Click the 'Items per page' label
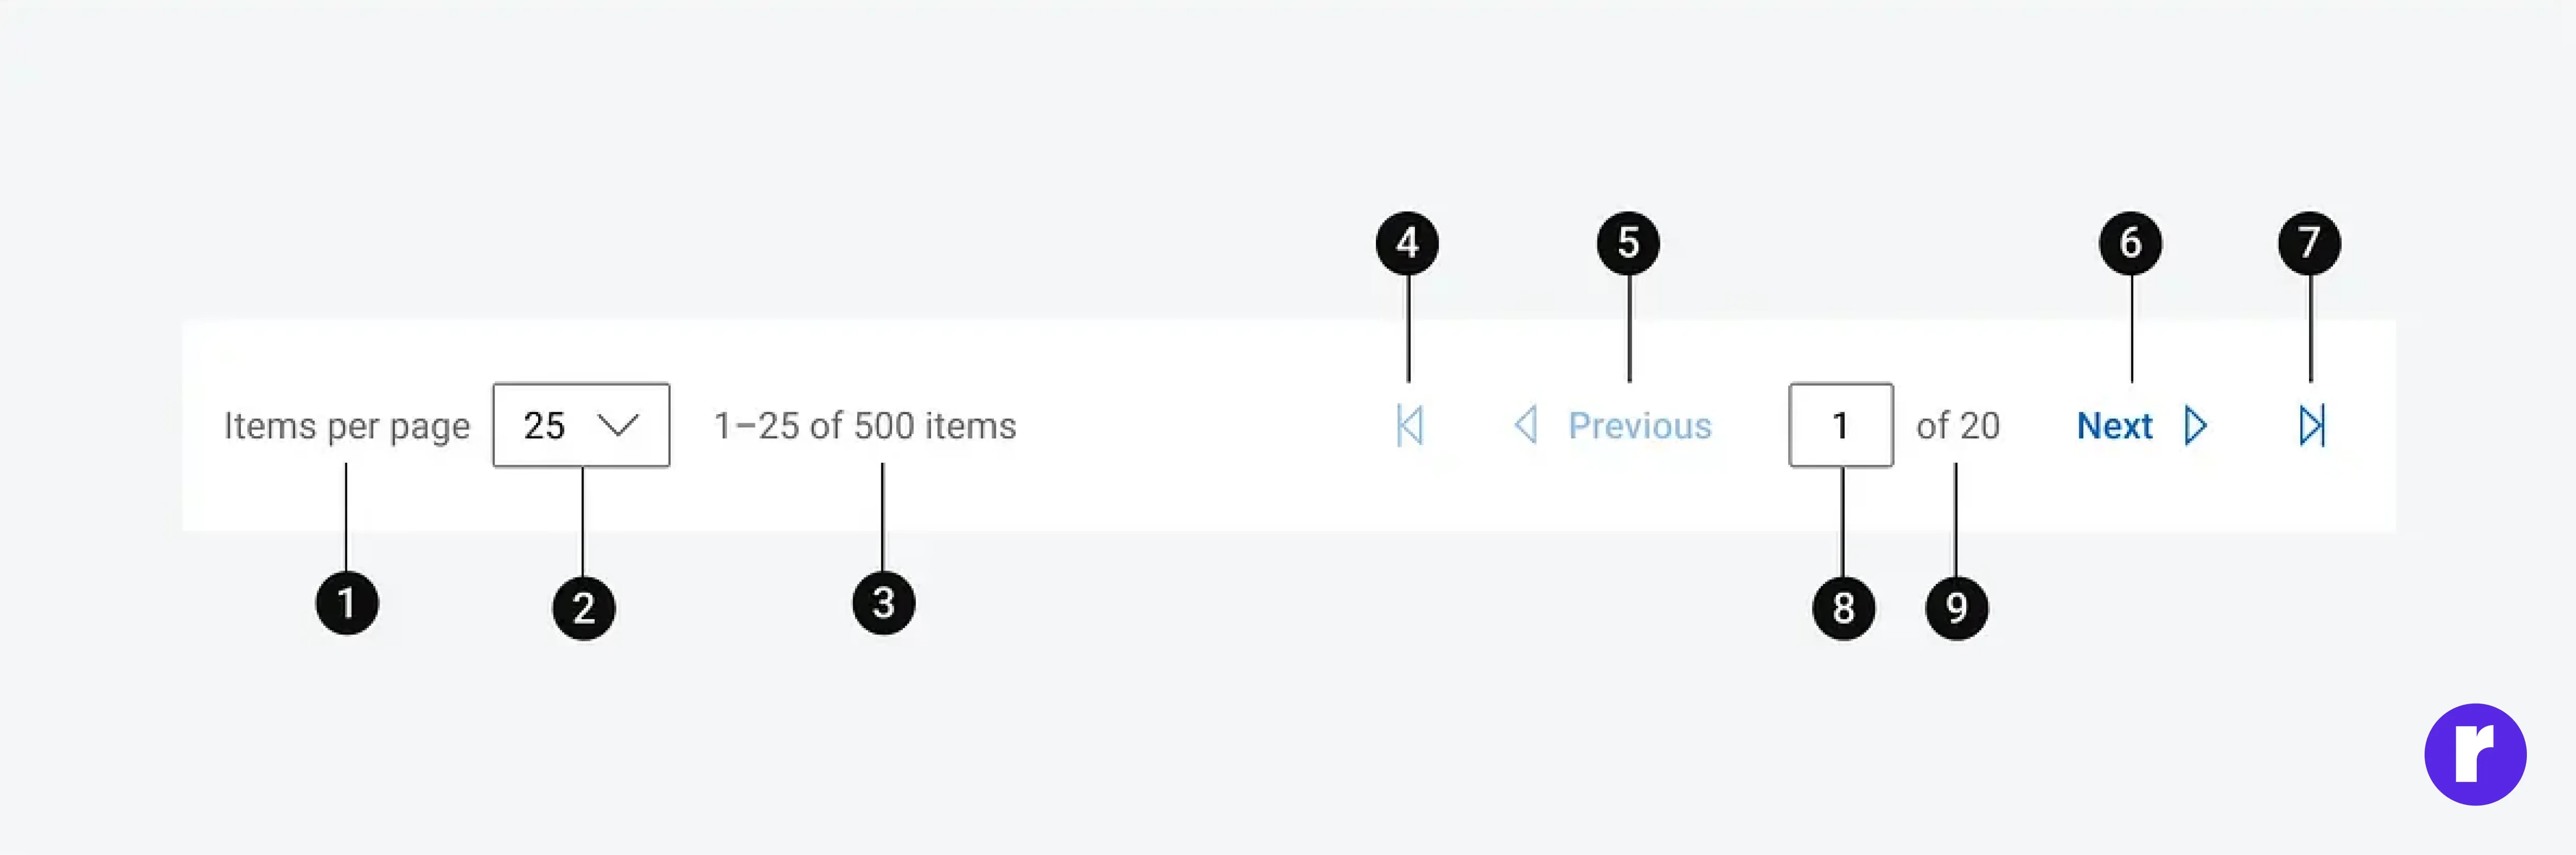The width and height of the screenshot is (2576, 855). (347, 427)
